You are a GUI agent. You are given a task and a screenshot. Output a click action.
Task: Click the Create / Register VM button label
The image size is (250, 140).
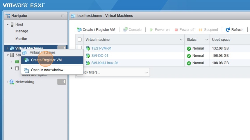(99, 30)
